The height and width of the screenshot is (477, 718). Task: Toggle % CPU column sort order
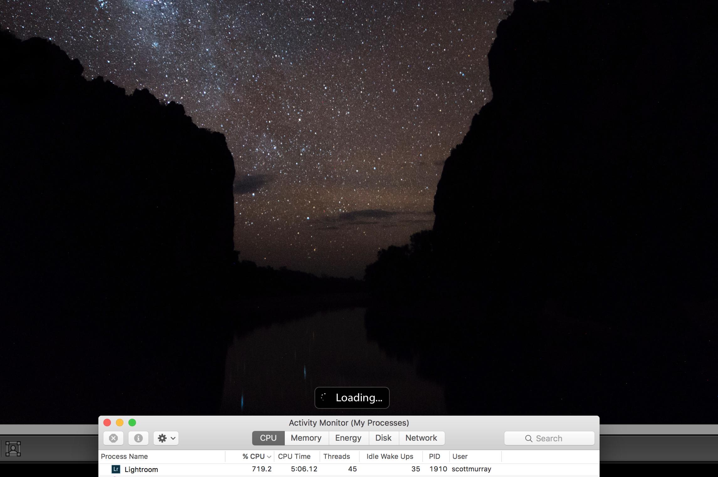[253, 456]
